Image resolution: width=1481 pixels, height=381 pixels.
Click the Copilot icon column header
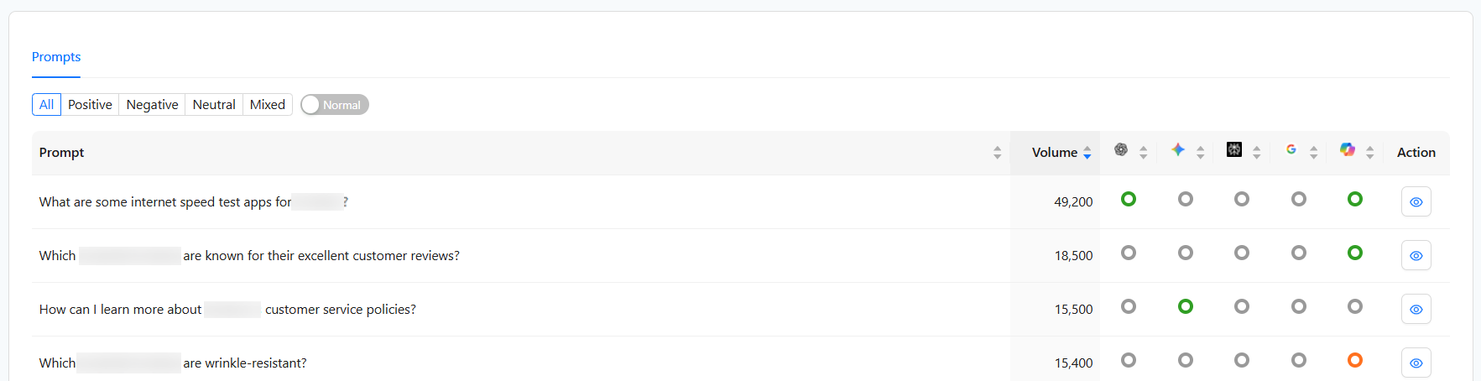click(1348, 150)
